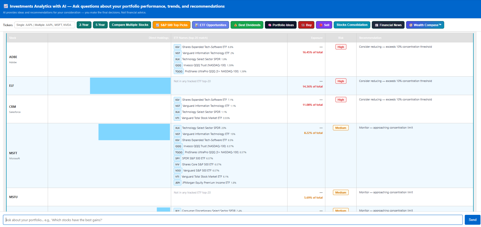This screenshot has height=227, width=481.
Task: Click the ELF direct holdings blue bar
Action: pos(130,86)
